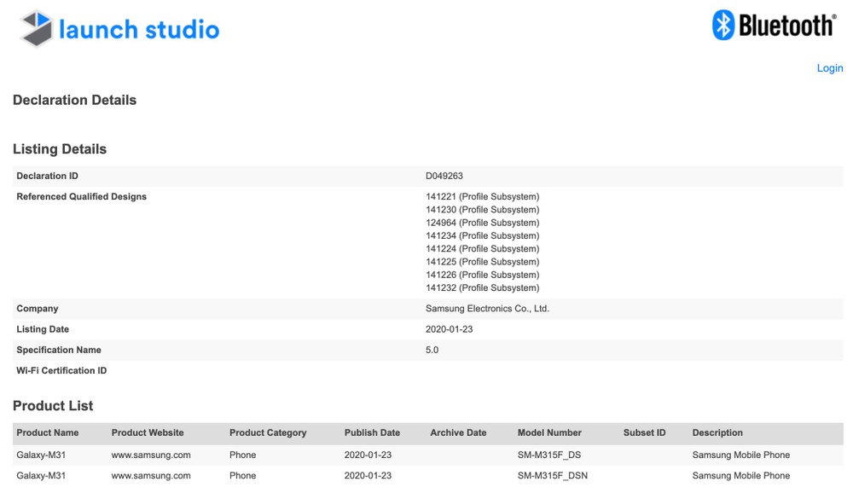Select the Specification Name value 5.0

pyautogui.click(x=432, y=350)
